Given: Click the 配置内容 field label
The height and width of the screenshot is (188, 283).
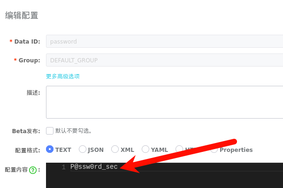Looking at the screenshot, I should (x=15, y=170).
